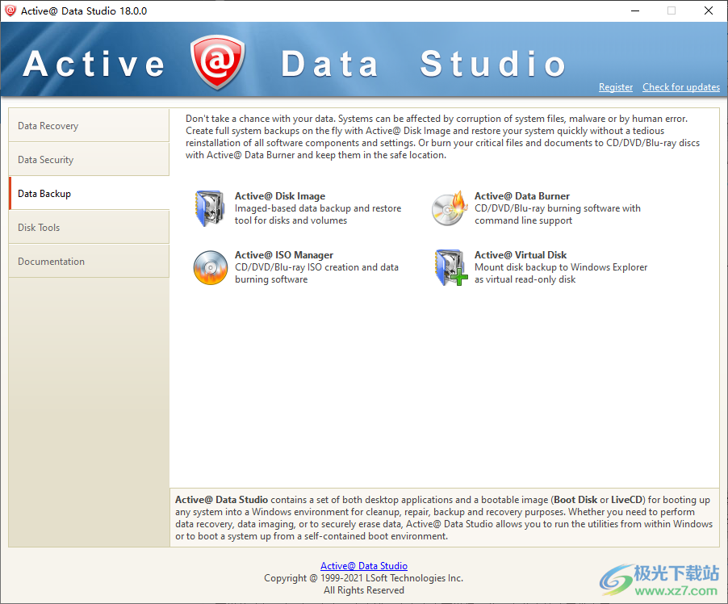Click the Active@ Virtual Disk title text
The height and width of the screenshot is (604, 728).
coord(521,254)
